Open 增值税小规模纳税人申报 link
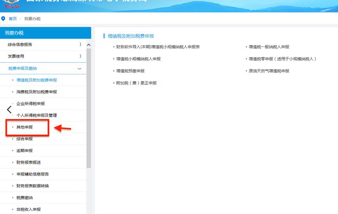The image size is (338, 214). pos(138,59)
